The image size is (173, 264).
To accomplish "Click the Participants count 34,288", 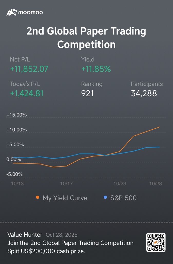I will tap(144, 93).
